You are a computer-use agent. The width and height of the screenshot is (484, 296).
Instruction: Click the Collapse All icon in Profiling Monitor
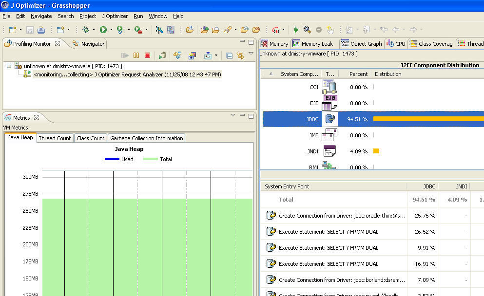pyautogui.click(x=230, y=56)
